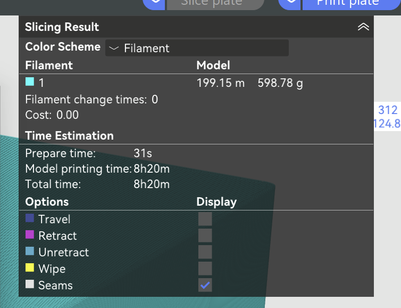Click the 598.78 g filament weight
The image size is (401, 308).
[x=280, y=83]
